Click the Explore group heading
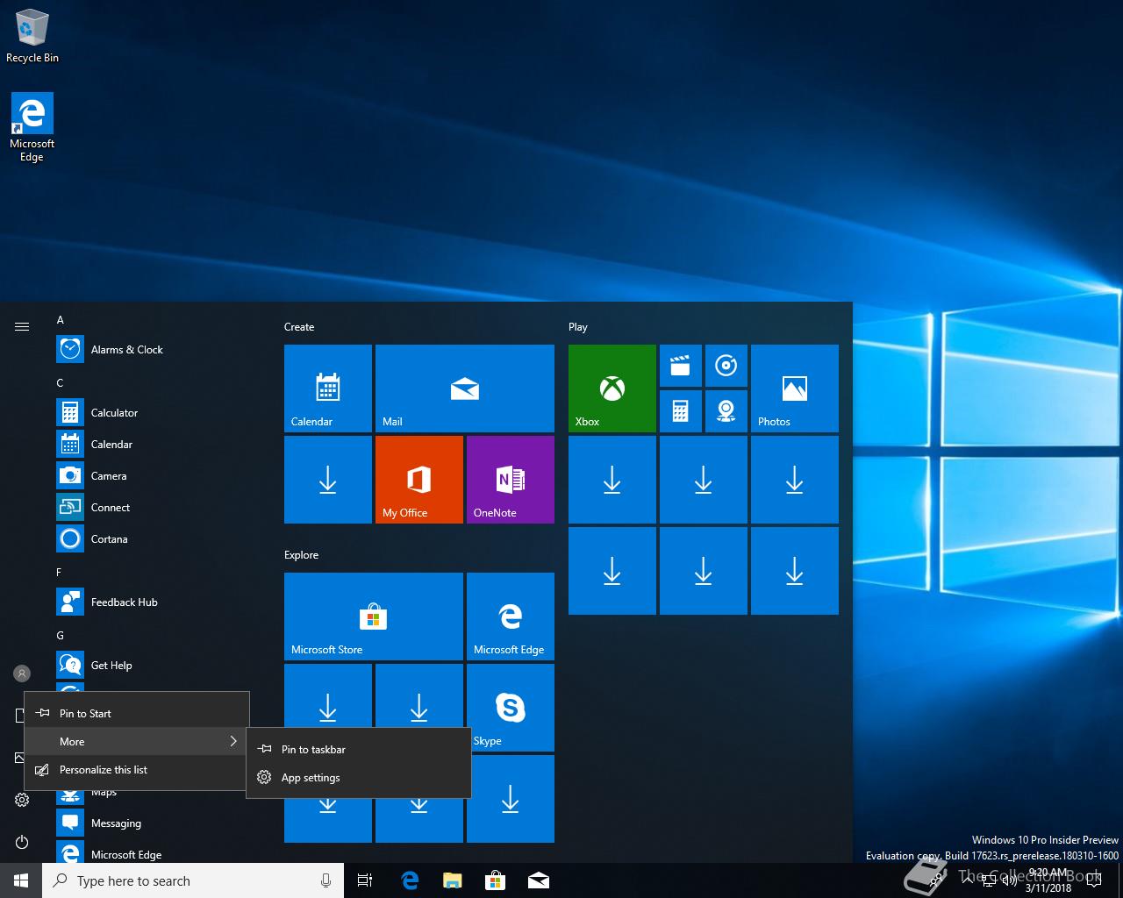This screenshot has width=1123, height=898. point(301,555)
